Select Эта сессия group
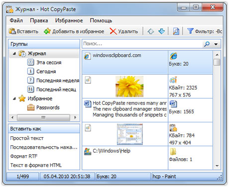 tap(49, 63)
